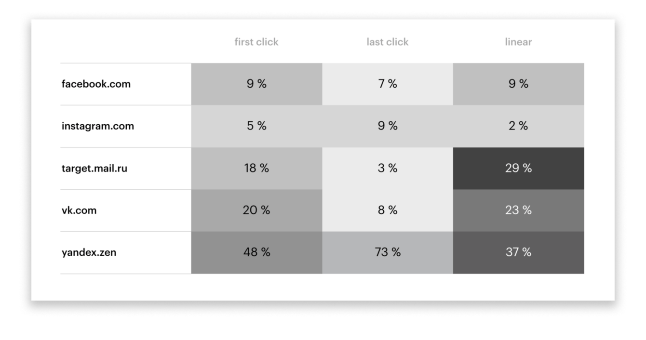Select target.mail.ru first click 18 % cell

pyautogui.click(x=256, y=169)
